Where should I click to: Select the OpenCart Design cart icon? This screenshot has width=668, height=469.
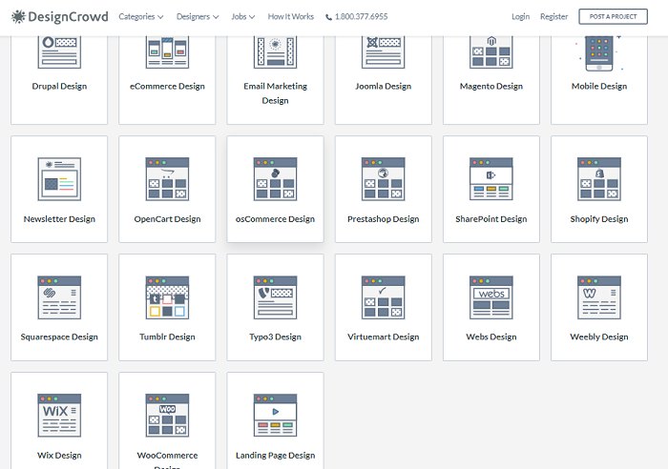(167, 179)
